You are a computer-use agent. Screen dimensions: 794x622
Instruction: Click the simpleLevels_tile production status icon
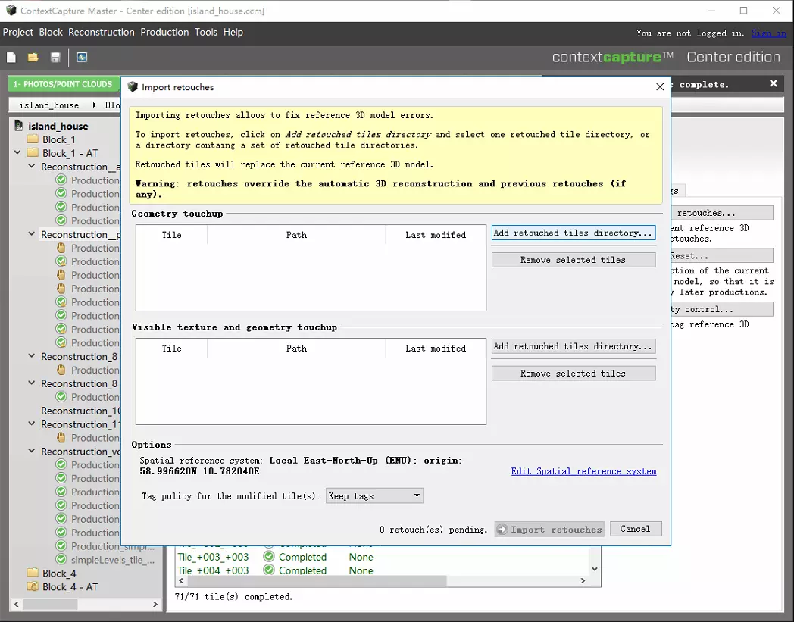(x=61, y=559)
